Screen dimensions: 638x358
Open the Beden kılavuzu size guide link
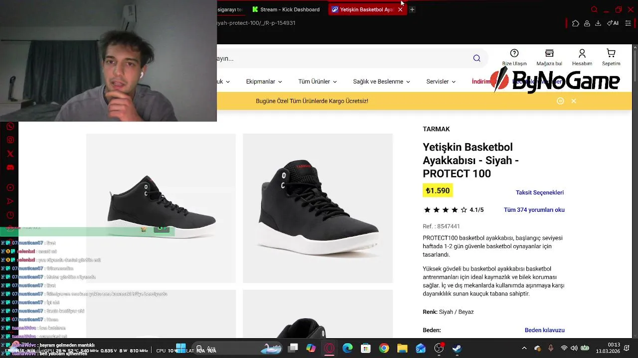point(545,330)
